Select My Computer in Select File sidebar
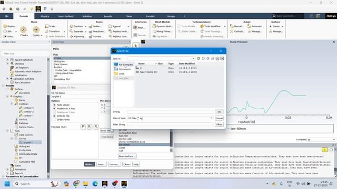The image size is (337, 189). pyautogui.click(x=124, y=65)
